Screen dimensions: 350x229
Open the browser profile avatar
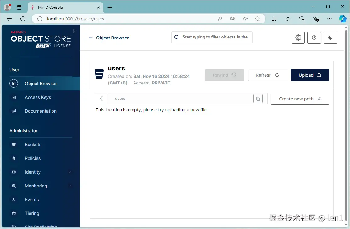(7, 7)
